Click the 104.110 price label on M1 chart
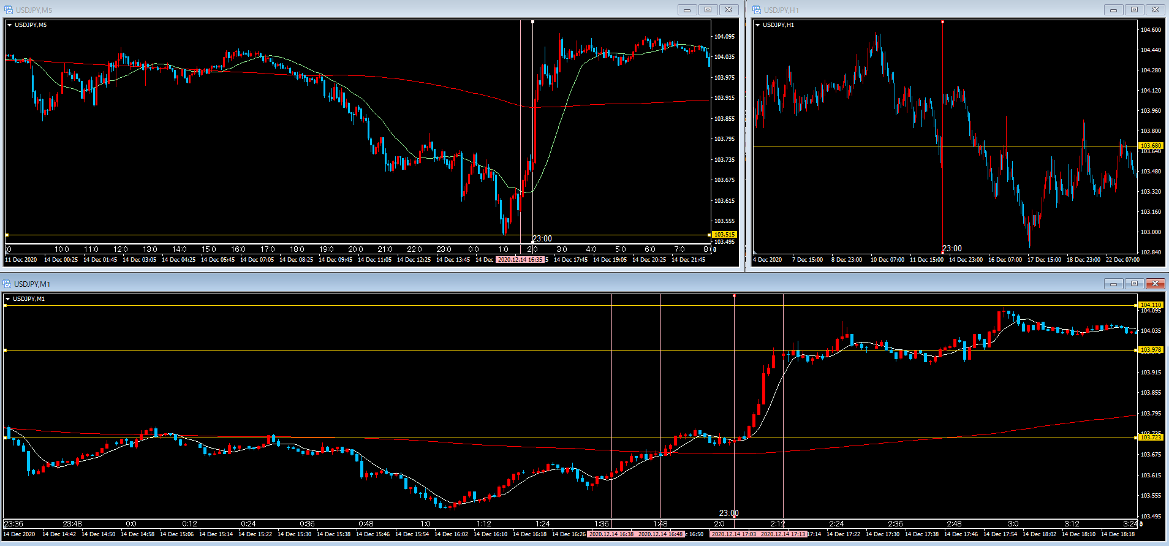The height and width of the screenshot is (546, 1169). tap(1151, 305)
